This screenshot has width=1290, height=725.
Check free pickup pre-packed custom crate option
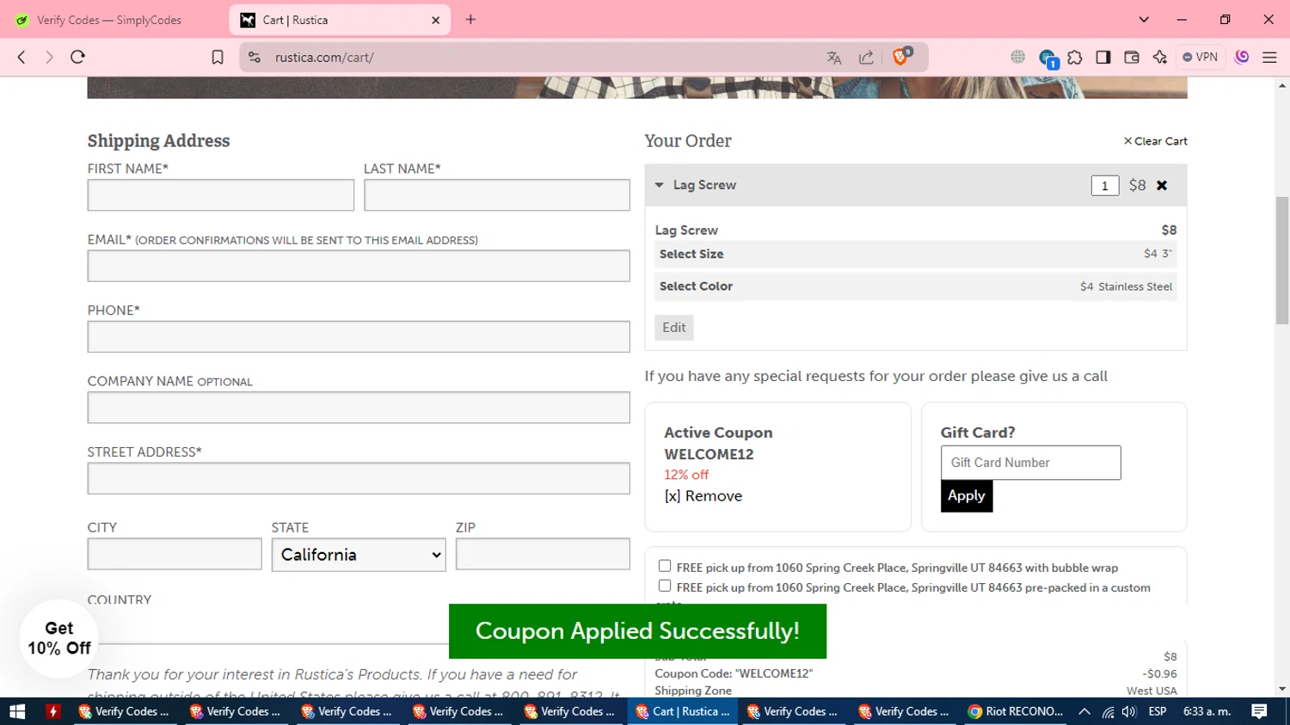[x=665, y=586]
